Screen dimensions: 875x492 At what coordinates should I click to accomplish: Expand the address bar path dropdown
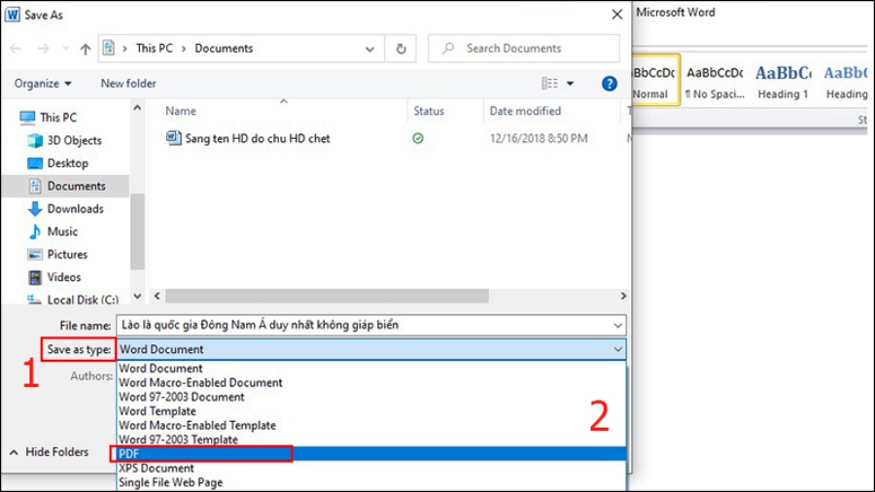tap(370, 49)
